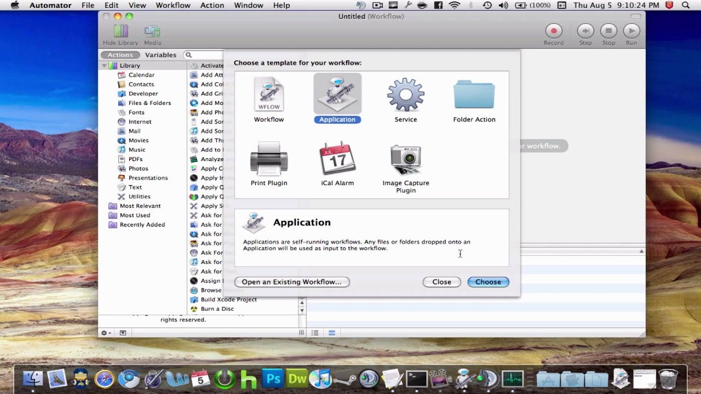Select the Internet category

pyautogui.click(x=140, y=121)
